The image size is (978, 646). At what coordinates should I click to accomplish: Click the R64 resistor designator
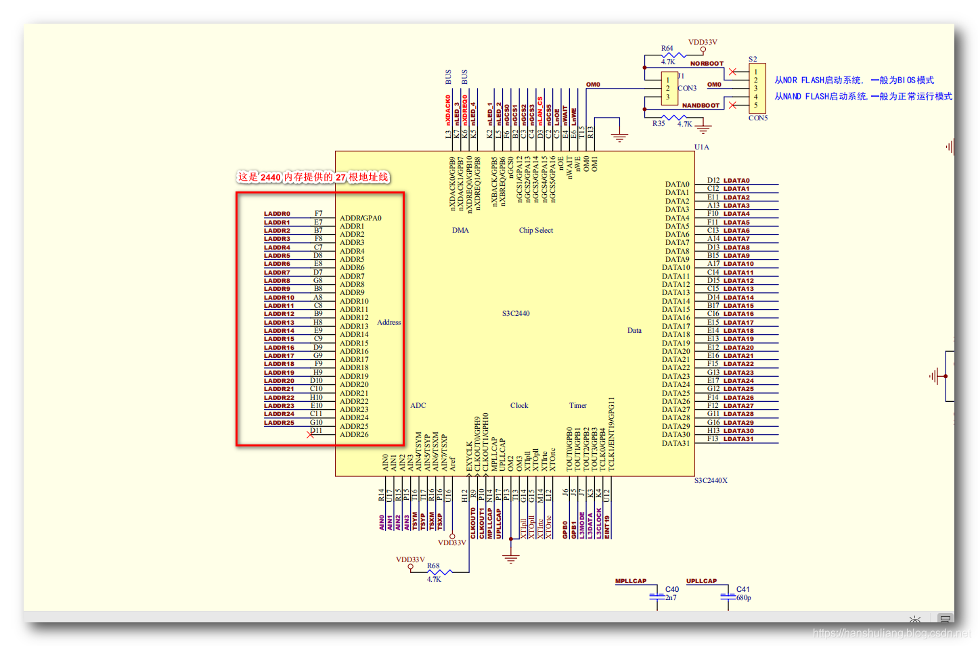[x=667, y=48]
